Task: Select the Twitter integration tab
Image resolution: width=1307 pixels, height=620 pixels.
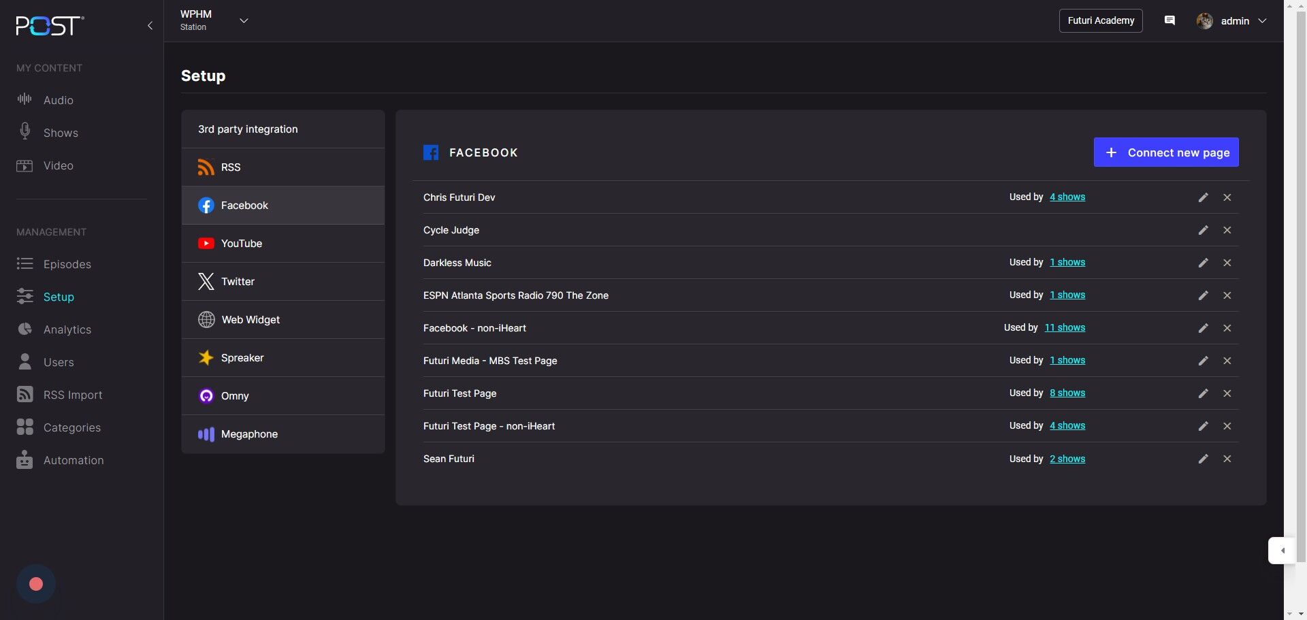Action: tap(283, 282)
